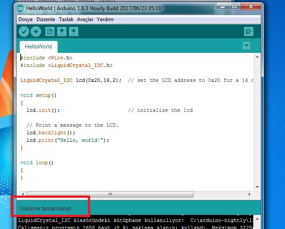Click the 'lcd.init();' statement
285x229 pixels.
(x=43, y=110)
